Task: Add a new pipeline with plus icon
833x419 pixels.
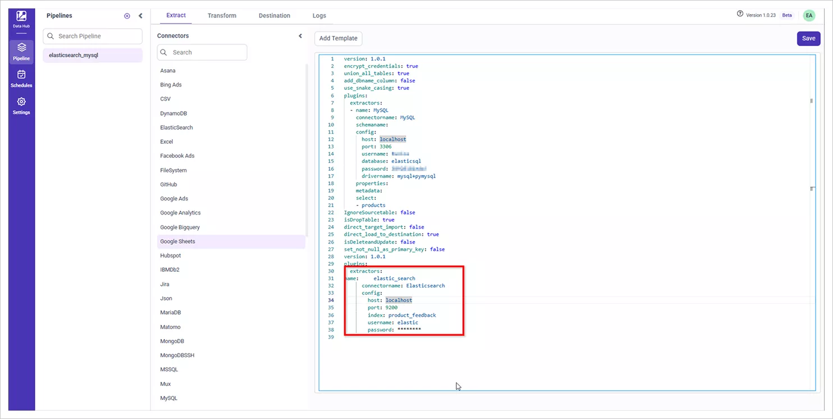Action: click(127, 16)
